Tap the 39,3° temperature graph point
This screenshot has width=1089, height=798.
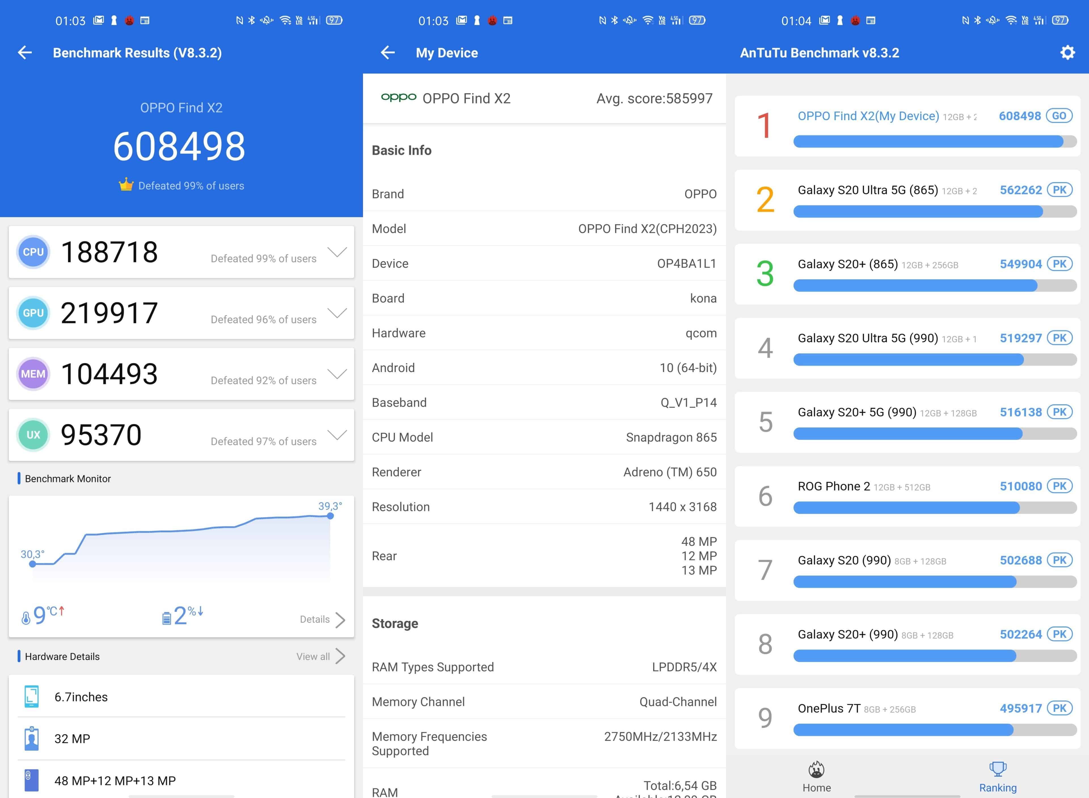[330, 515]
